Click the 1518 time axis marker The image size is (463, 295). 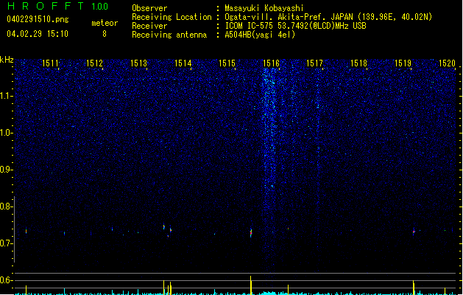click(x=358, y=63)
